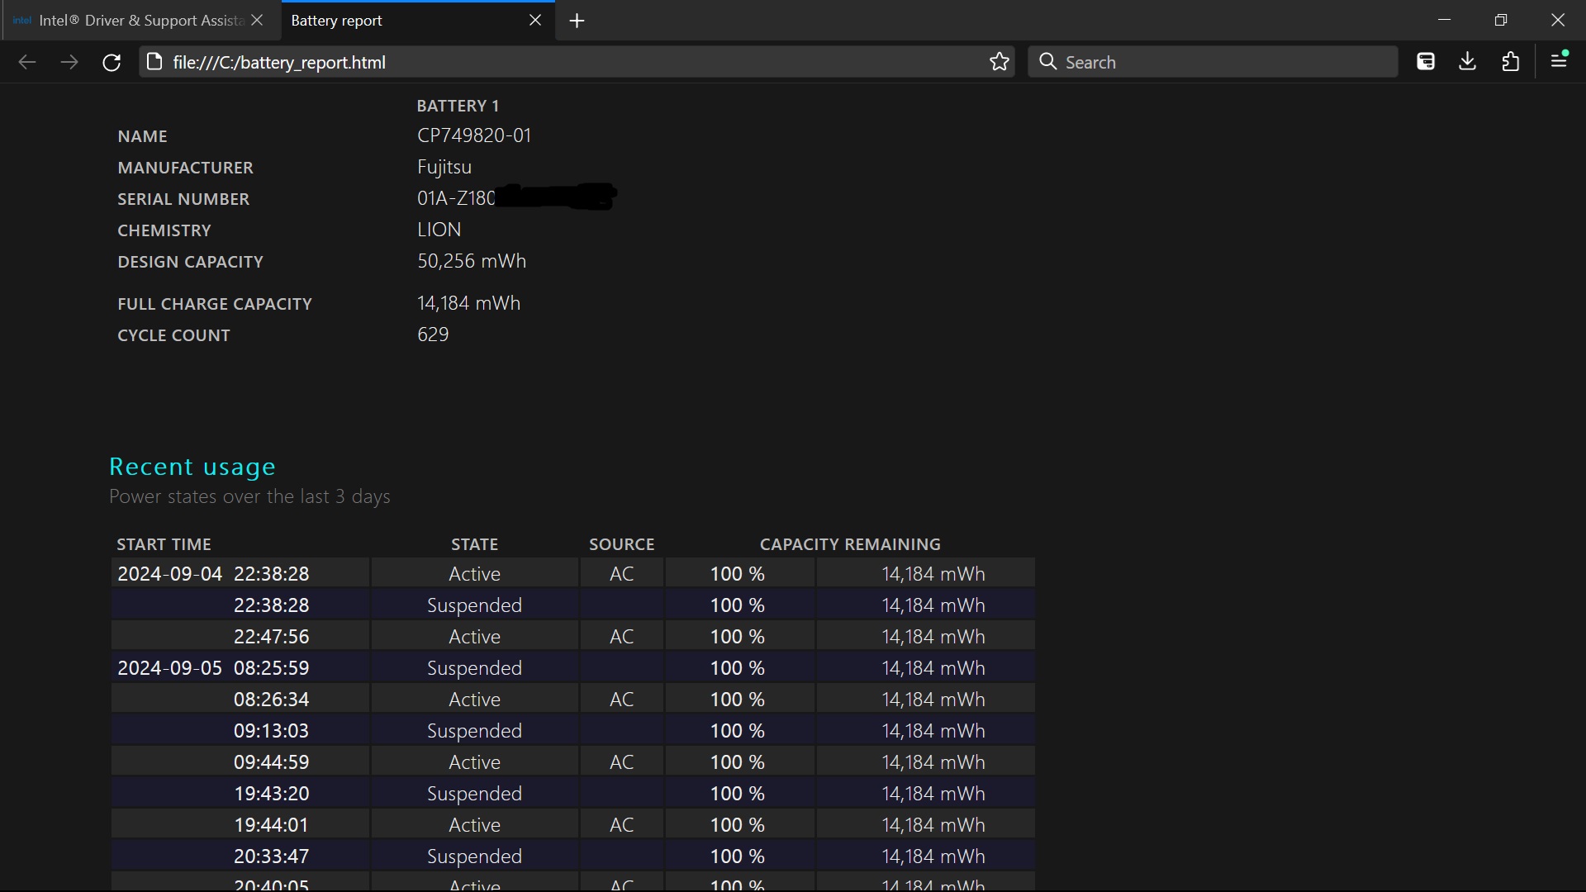1586x892 pixels.
Task: Click the SOURCE column header
Action: [x=622, y=544]
